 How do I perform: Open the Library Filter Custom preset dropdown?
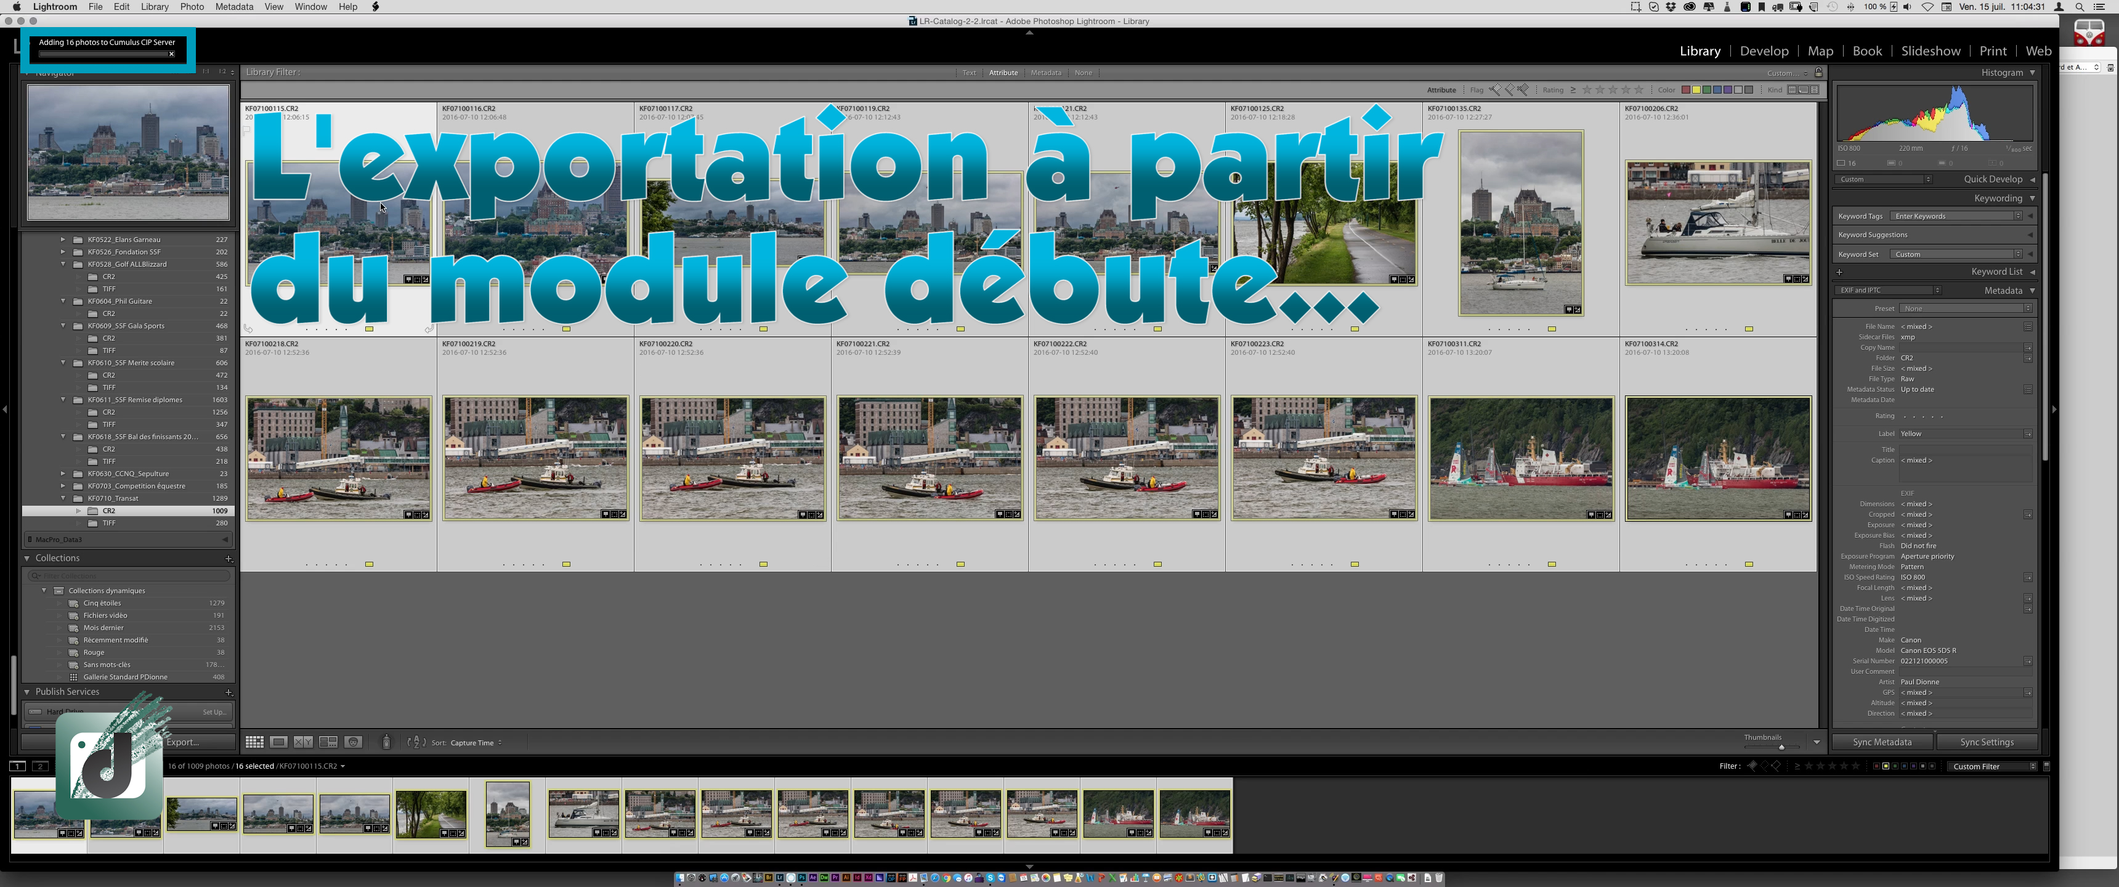[1788, 73]
